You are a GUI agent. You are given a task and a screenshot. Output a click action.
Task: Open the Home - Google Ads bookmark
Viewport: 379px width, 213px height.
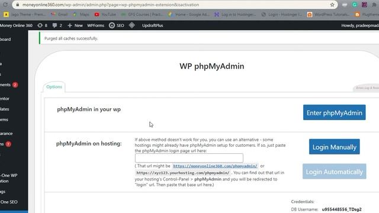pos(189,14)
